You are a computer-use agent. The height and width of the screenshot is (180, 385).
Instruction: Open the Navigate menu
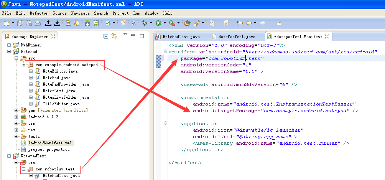pyautogui.click(x=80, y=13)
